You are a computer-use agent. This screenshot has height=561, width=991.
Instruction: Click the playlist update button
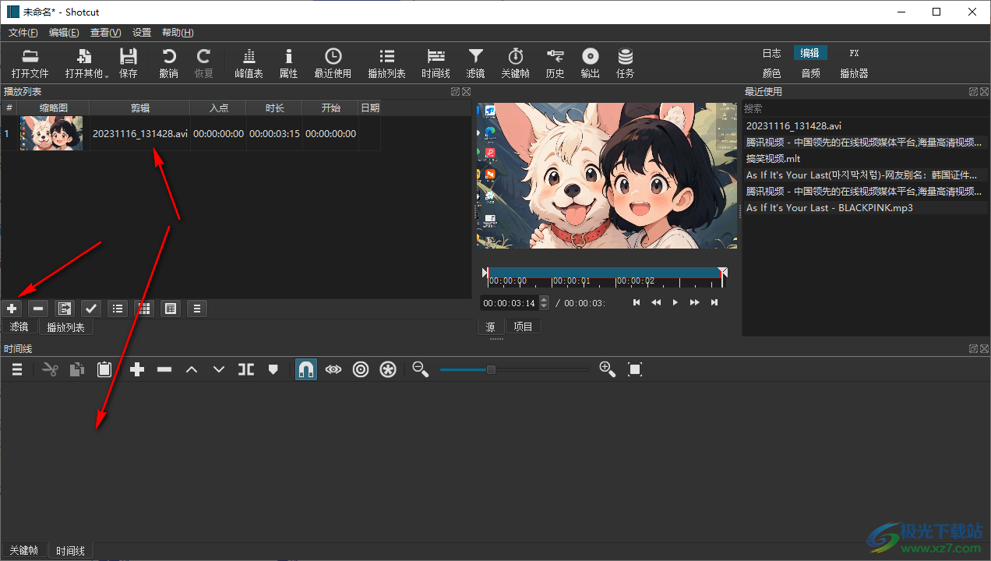tap(65, 309)
